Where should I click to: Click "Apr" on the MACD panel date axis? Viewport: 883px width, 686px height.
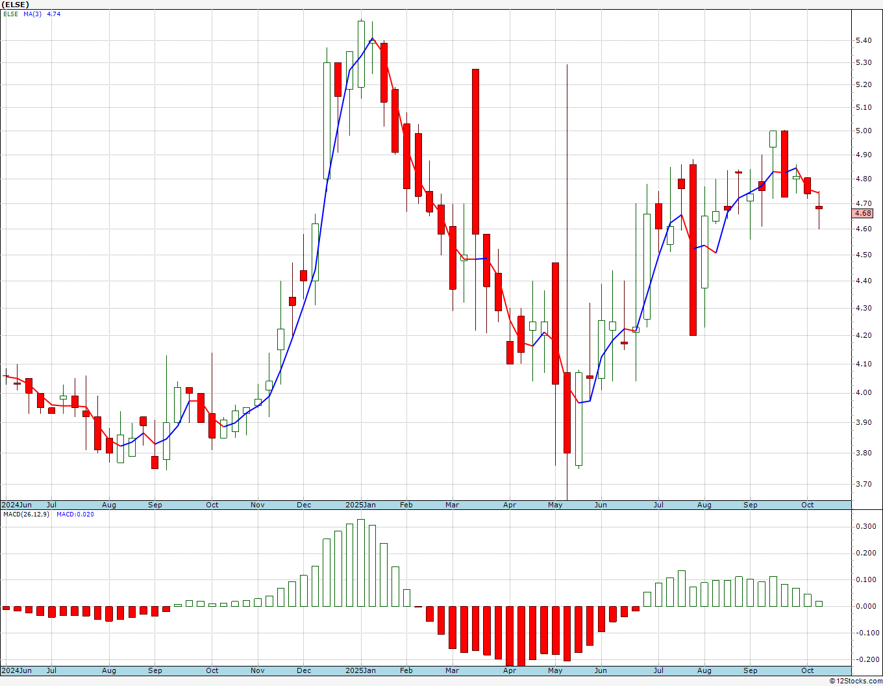(510, 670)
